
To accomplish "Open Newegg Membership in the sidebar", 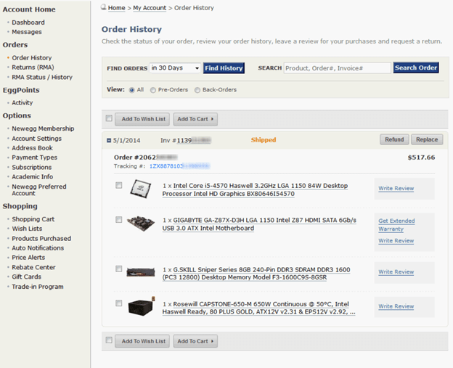I will click(43, 128).
